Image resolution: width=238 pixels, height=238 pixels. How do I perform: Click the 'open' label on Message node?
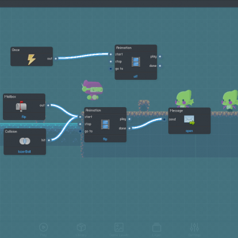click(189, 131)
